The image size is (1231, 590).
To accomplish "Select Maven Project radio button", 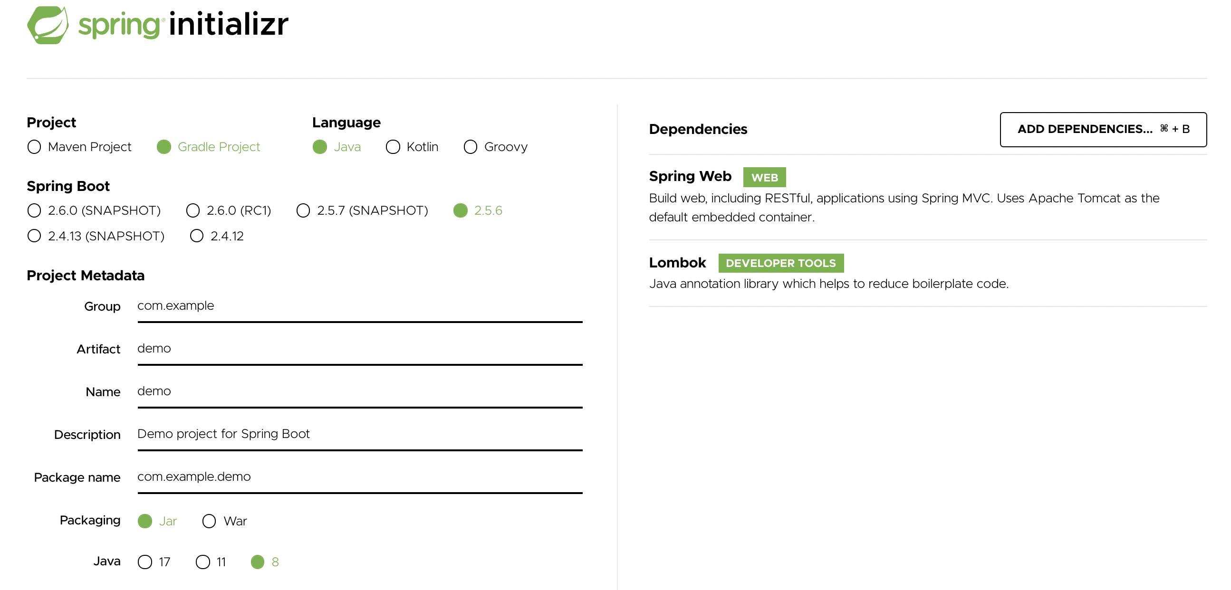I will tap(34, 147).
